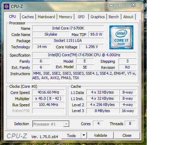Click the CPU-Z title bar icon

(x=7, y=7)
